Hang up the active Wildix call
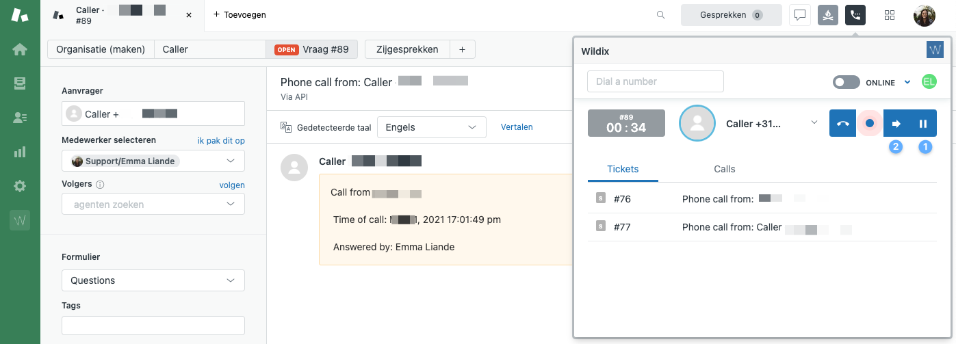The image size is (956, 344). coord(842,123)
